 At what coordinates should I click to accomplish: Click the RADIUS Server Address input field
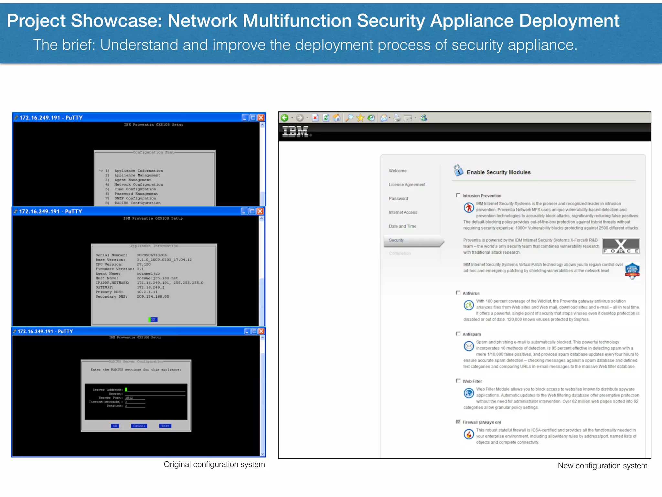coord(155,390)
